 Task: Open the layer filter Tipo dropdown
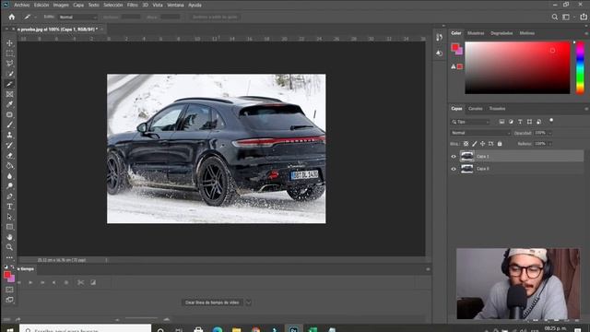pyautogui.click(x=470, y=122)
